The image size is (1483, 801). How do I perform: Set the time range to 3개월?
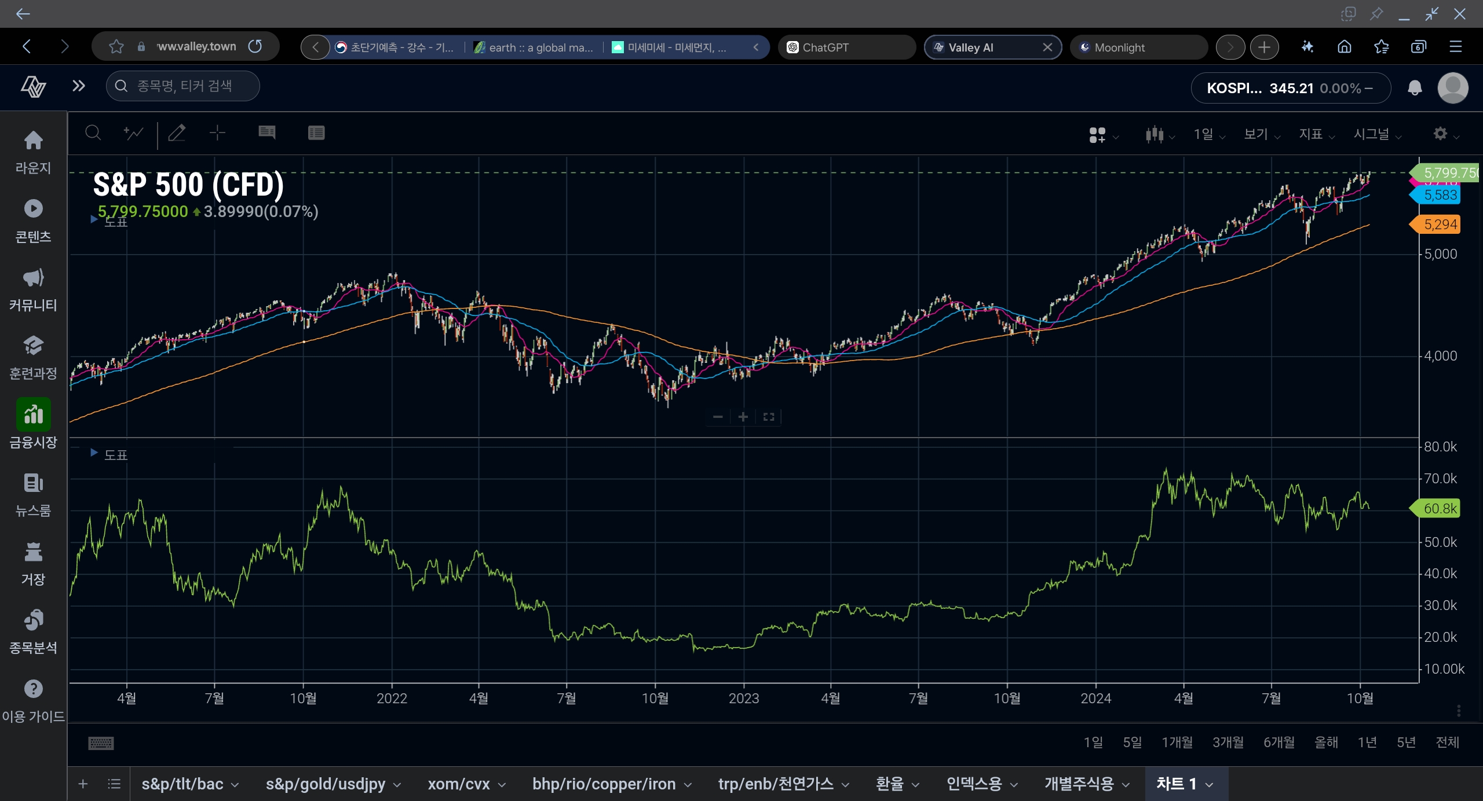(1228, 743)
